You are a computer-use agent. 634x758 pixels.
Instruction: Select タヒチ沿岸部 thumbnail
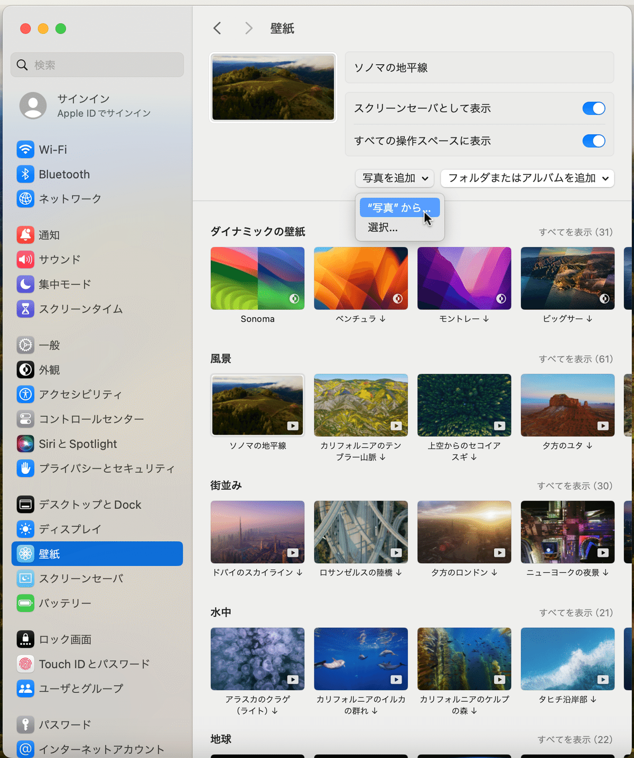568,659
